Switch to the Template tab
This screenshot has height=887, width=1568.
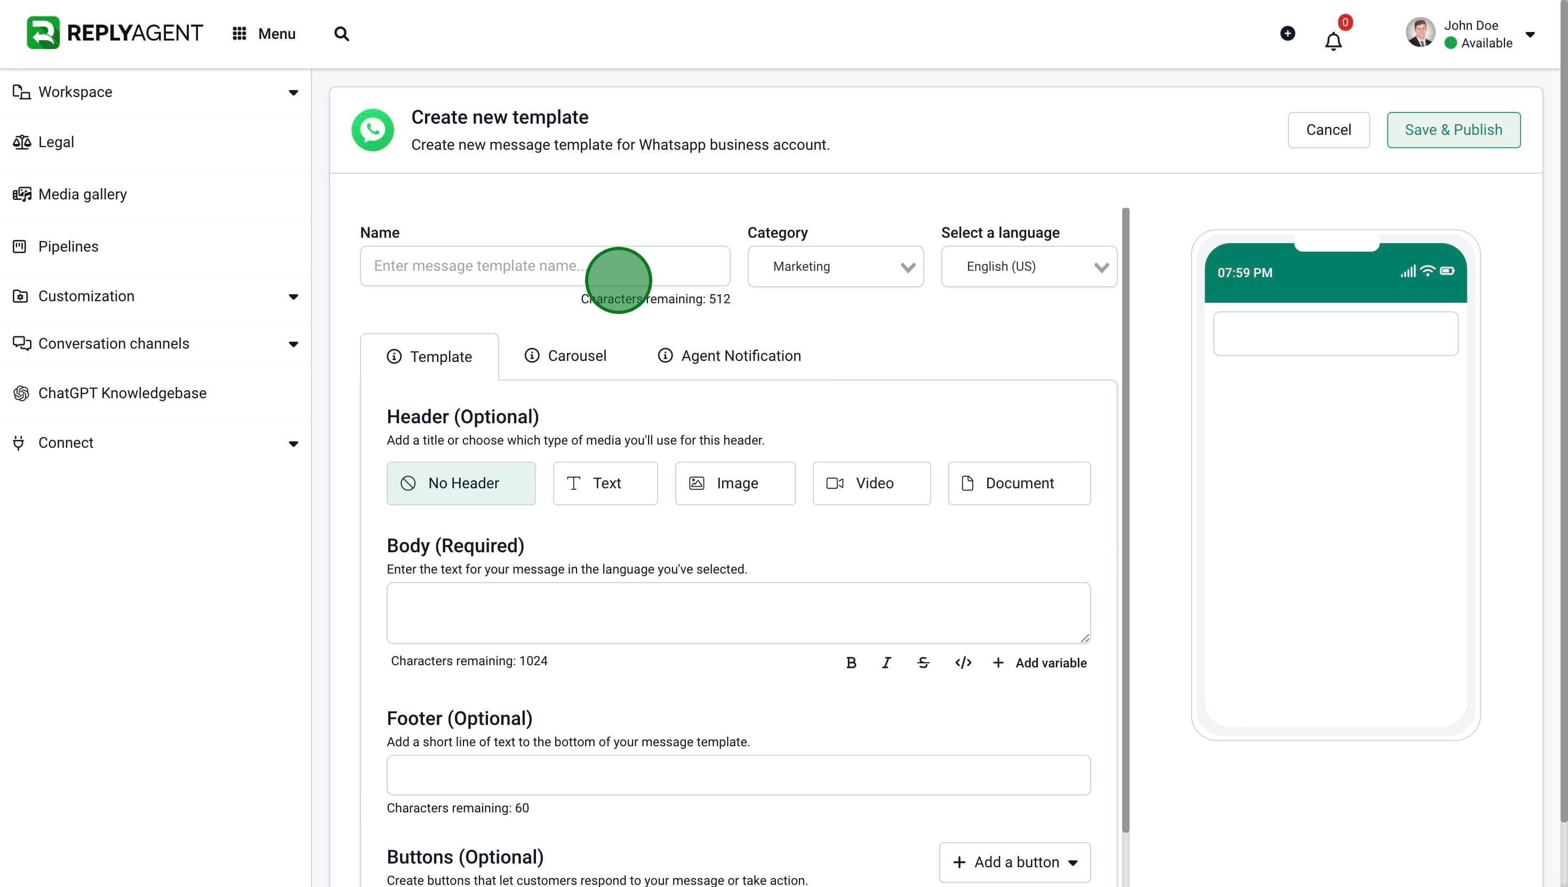(429, 357)
